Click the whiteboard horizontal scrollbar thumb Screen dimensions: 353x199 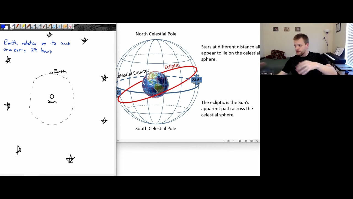click(31, 175)
